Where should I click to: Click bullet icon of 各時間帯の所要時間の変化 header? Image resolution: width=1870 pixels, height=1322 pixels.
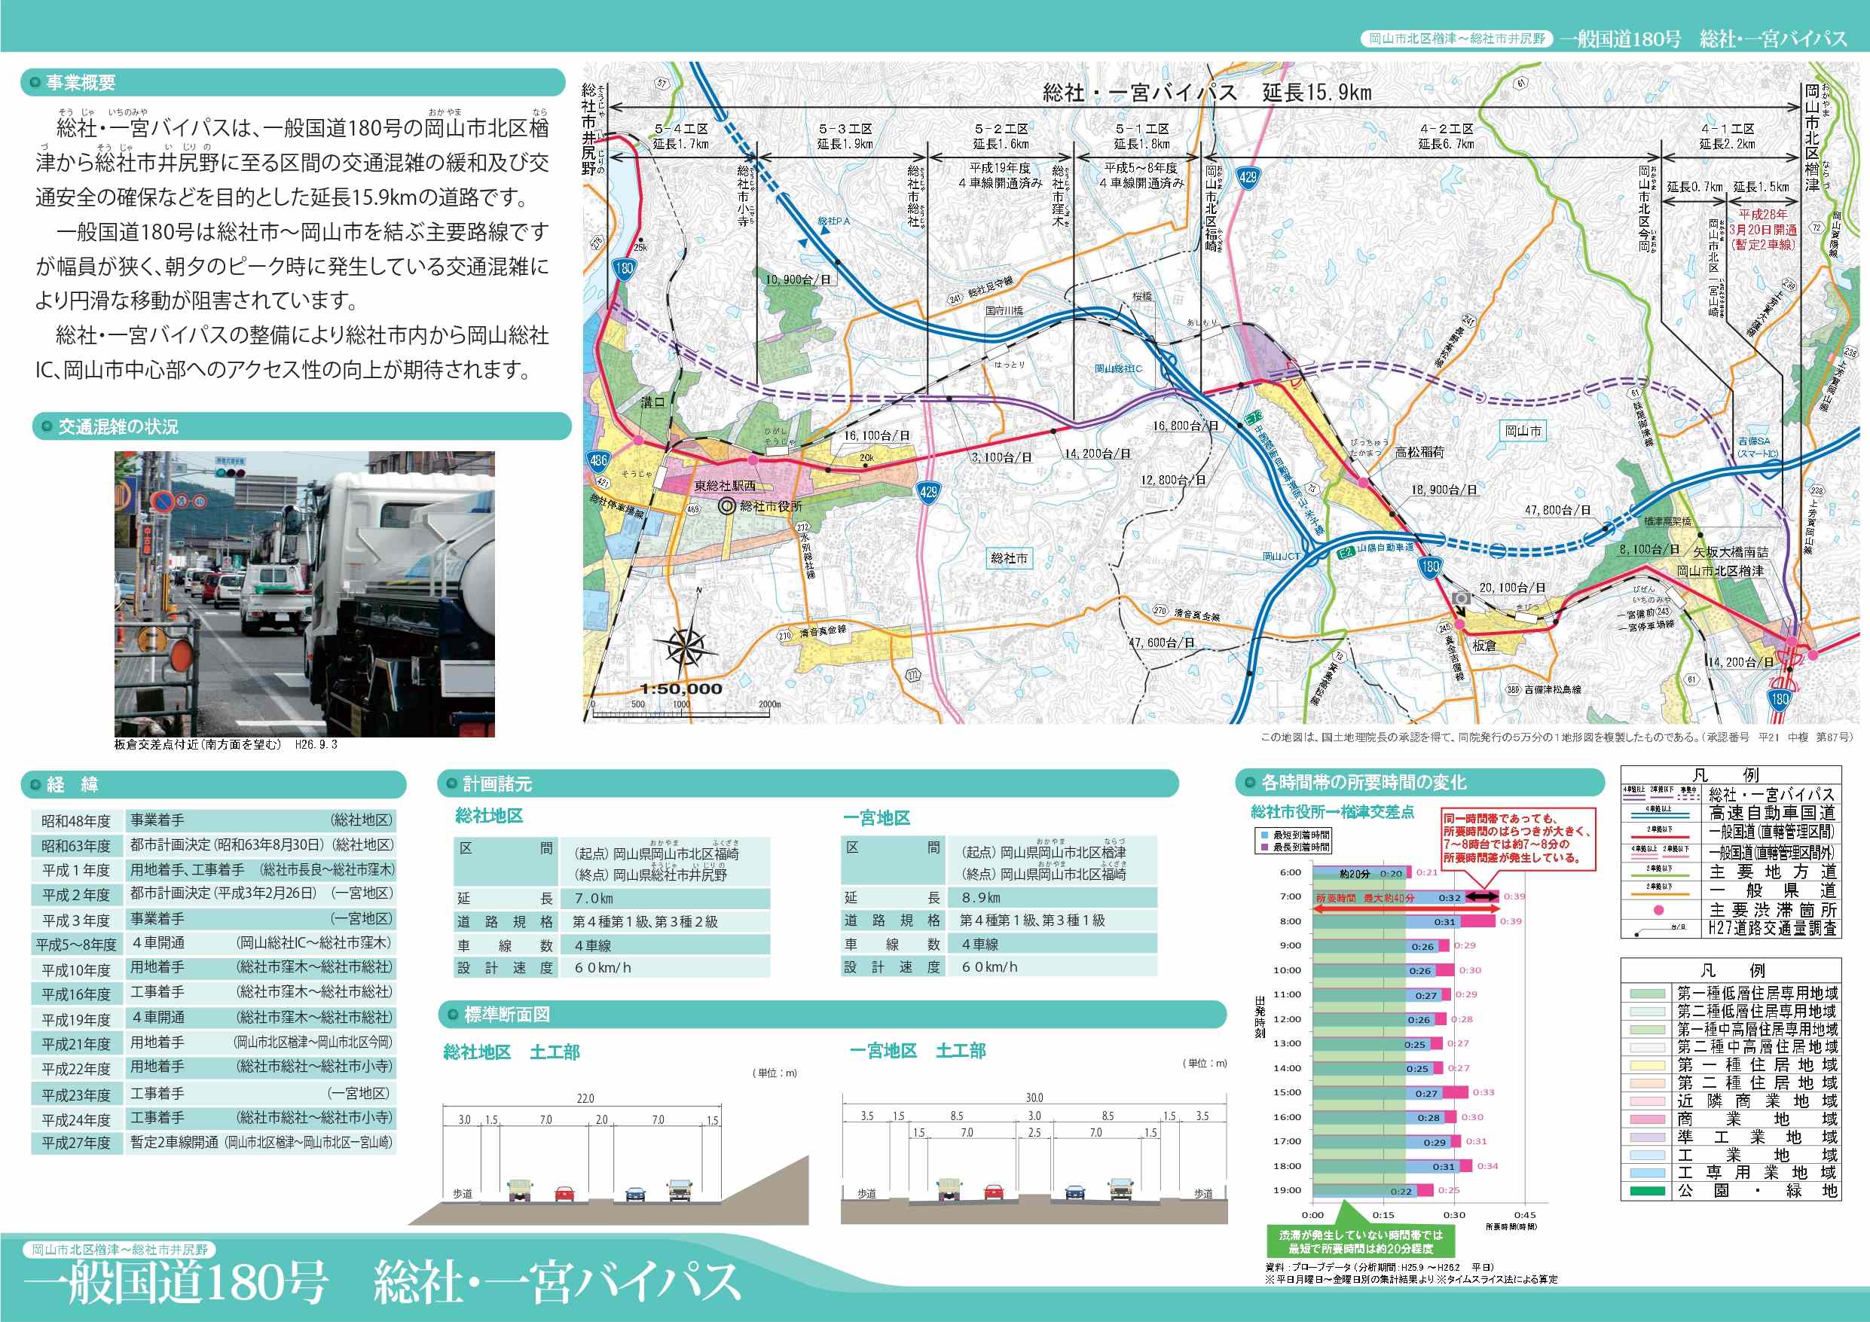point(1248,783)
